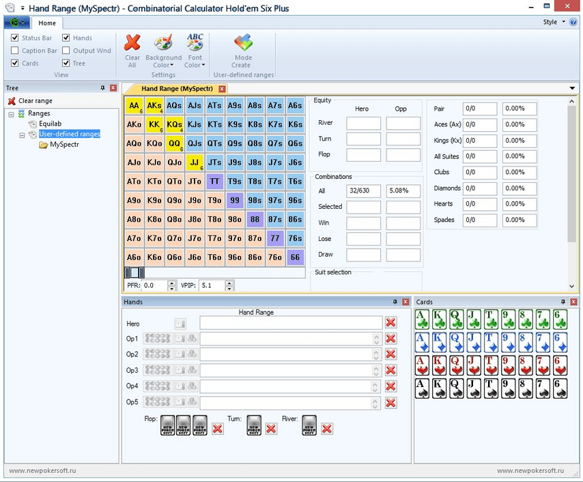Select MySpectr range folder
This screenshot has width=583, height=482.
64,144
